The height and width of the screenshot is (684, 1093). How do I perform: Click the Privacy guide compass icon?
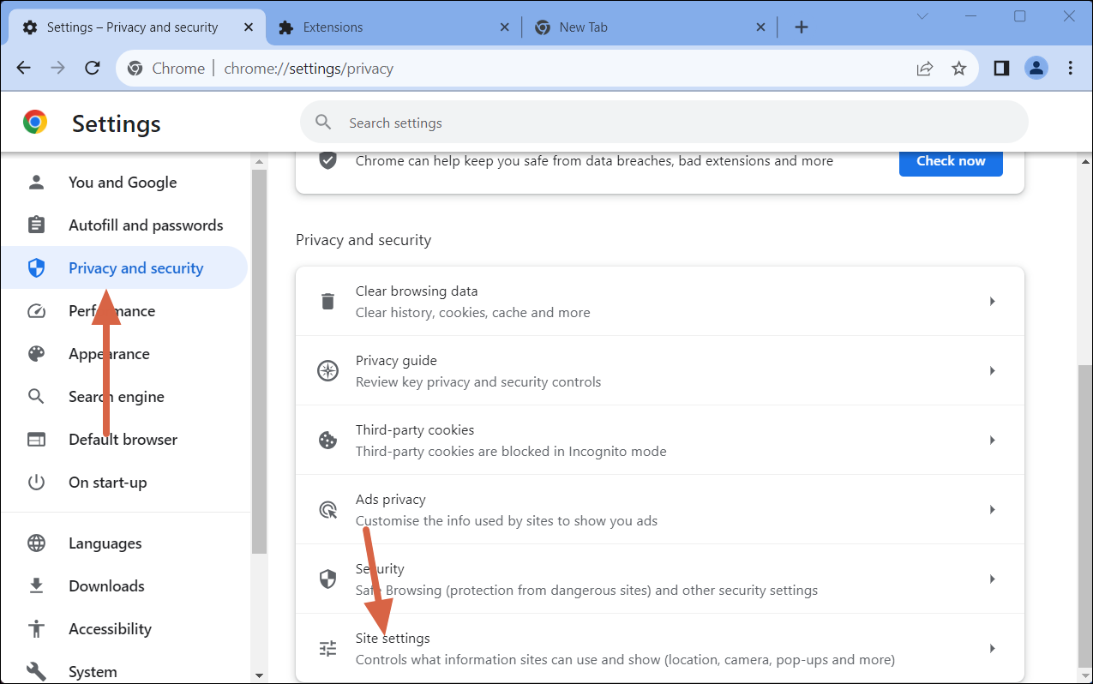[327, 370]
